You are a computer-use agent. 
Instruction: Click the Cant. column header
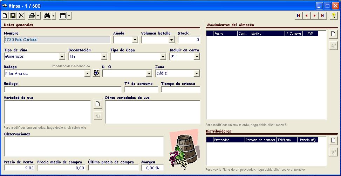tap(244, 34)
